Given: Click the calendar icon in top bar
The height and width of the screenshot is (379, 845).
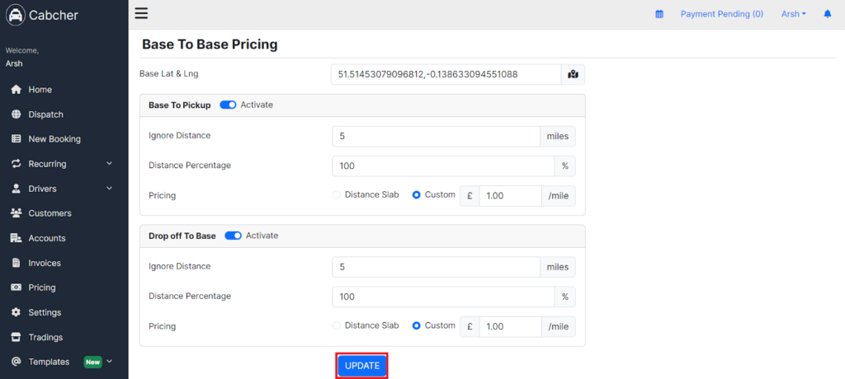Looking at the screenshot, I should click(x=659, y=15).
